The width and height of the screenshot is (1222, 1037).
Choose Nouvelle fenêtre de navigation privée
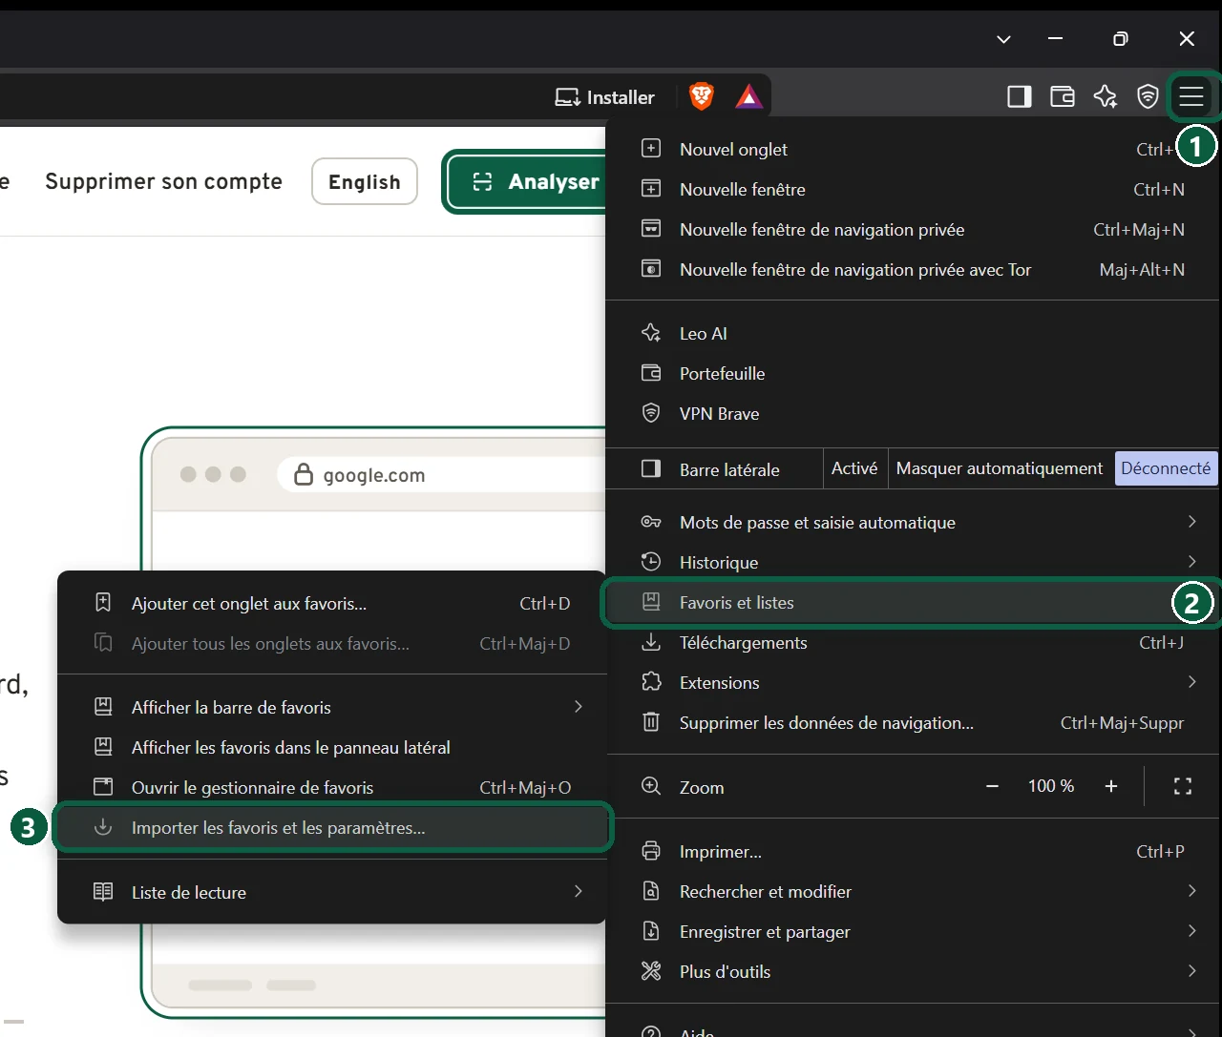coord(912,229)
